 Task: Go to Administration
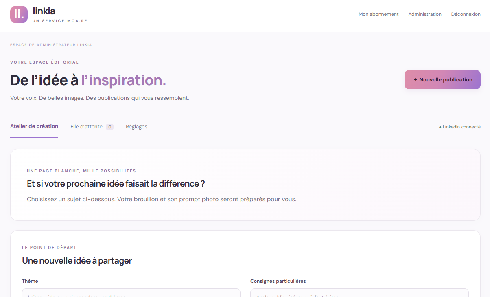(x=425, y=14)
